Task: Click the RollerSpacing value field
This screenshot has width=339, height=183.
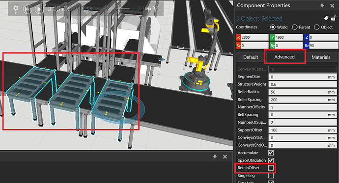Action: (x=303, y=100)
